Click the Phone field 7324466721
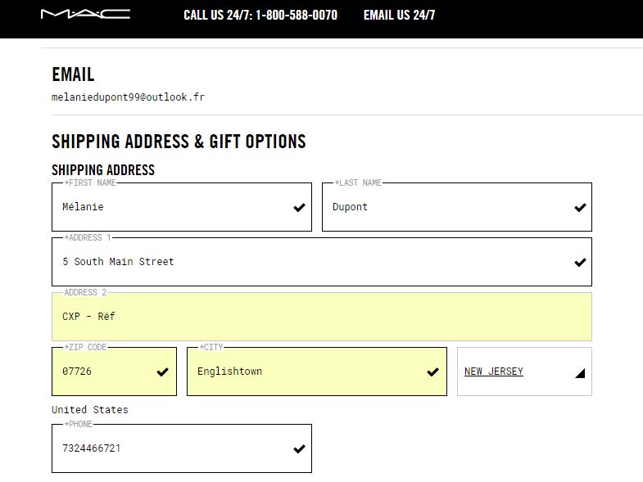This screenshot has height=482, width=643. (x=182, y=448)
